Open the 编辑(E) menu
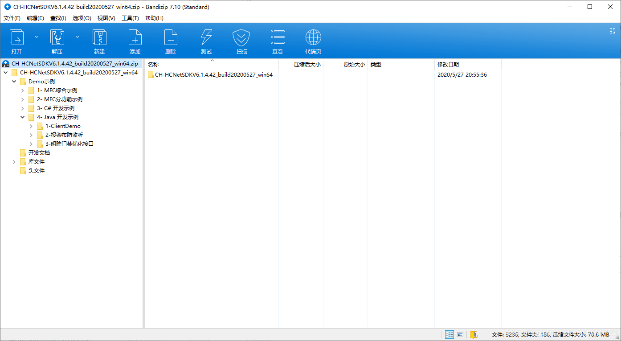Screen dimensions: 621x341 [x=35, y=18]
